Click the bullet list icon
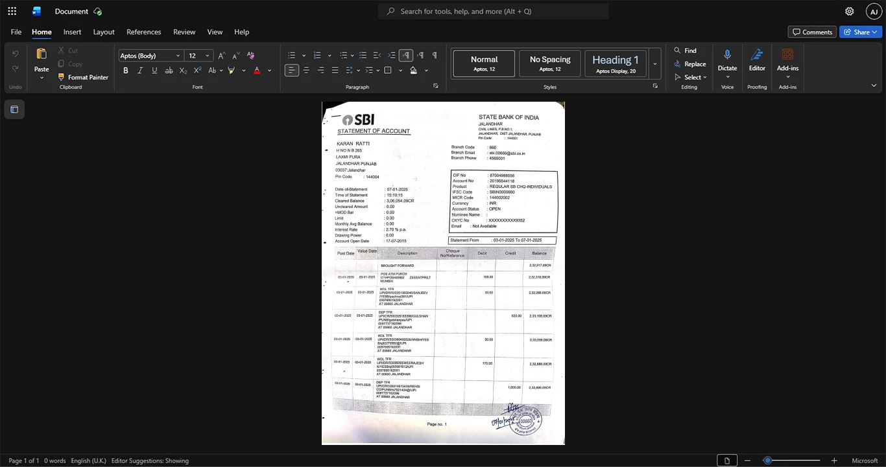The width and height of the screenshot is (886, 467). tap(292, 56)
